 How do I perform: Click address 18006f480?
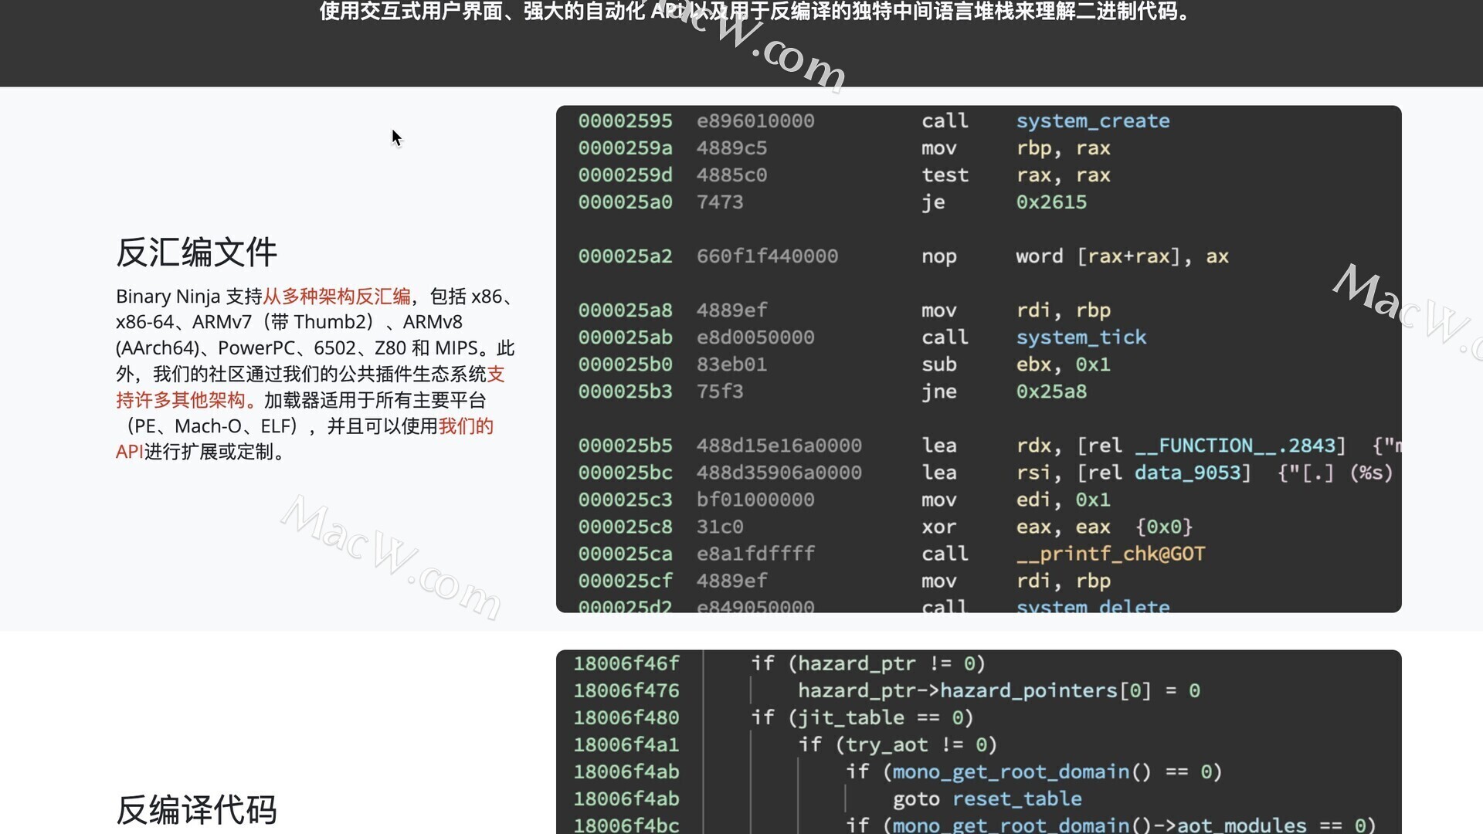tap(626, 717)
